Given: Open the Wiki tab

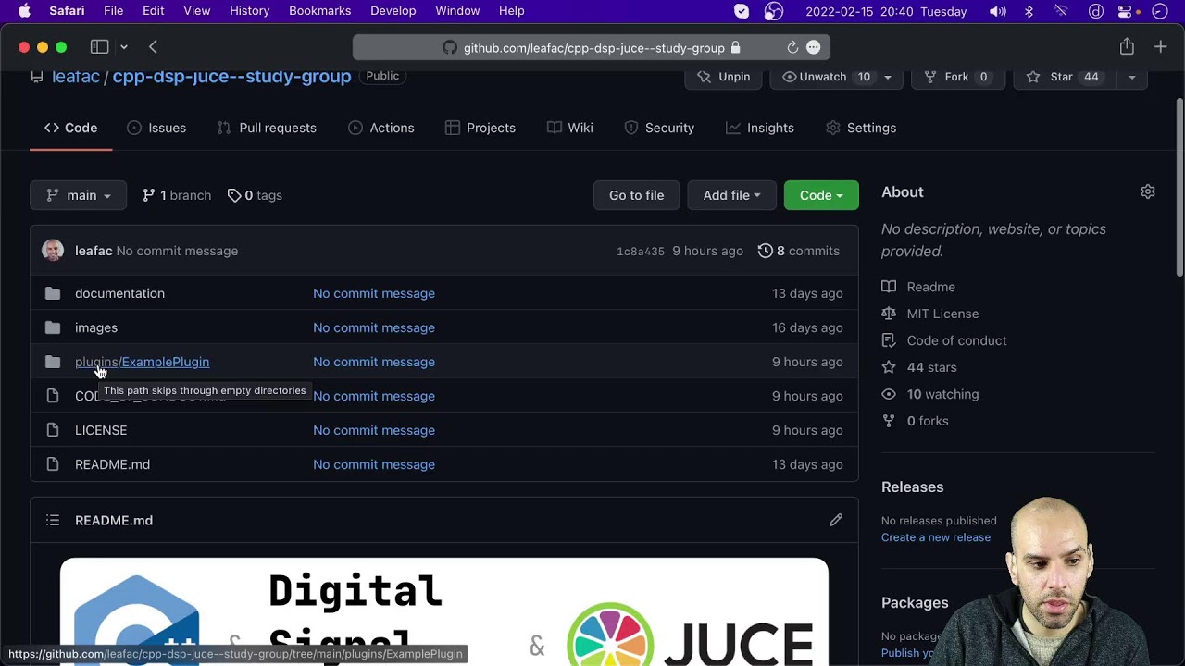Looking at the screenshot, I should point(570,128).
